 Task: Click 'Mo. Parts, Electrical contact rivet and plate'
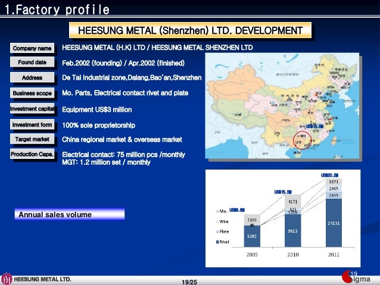tap(125, 93)
